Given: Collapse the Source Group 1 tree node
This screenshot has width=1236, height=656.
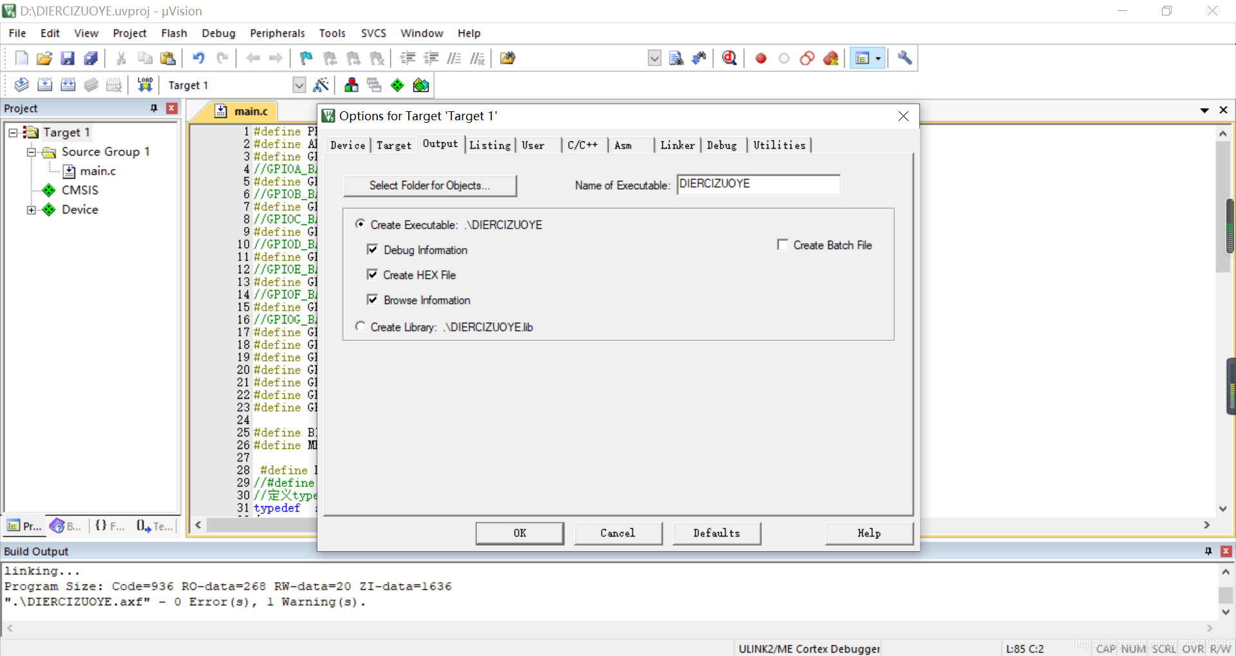Looking at the screenshot, I should pyautogui.click(x=31, y=152).
